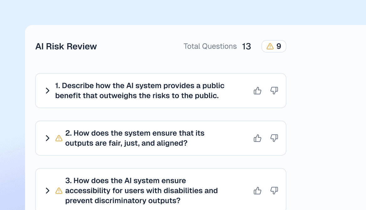
Task: Like question 2 about fair outputs
Action: coord(258,138)
